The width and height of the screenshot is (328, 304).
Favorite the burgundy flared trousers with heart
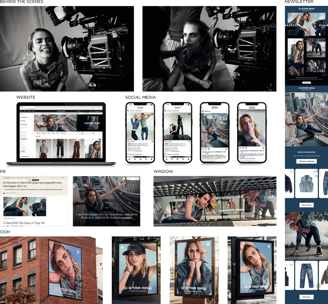click(x=82, y=141)
